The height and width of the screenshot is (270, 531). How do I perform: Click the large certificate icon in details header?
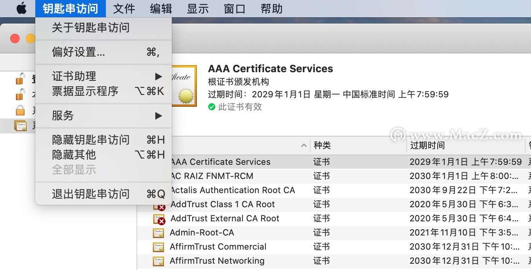pos(184,86)
